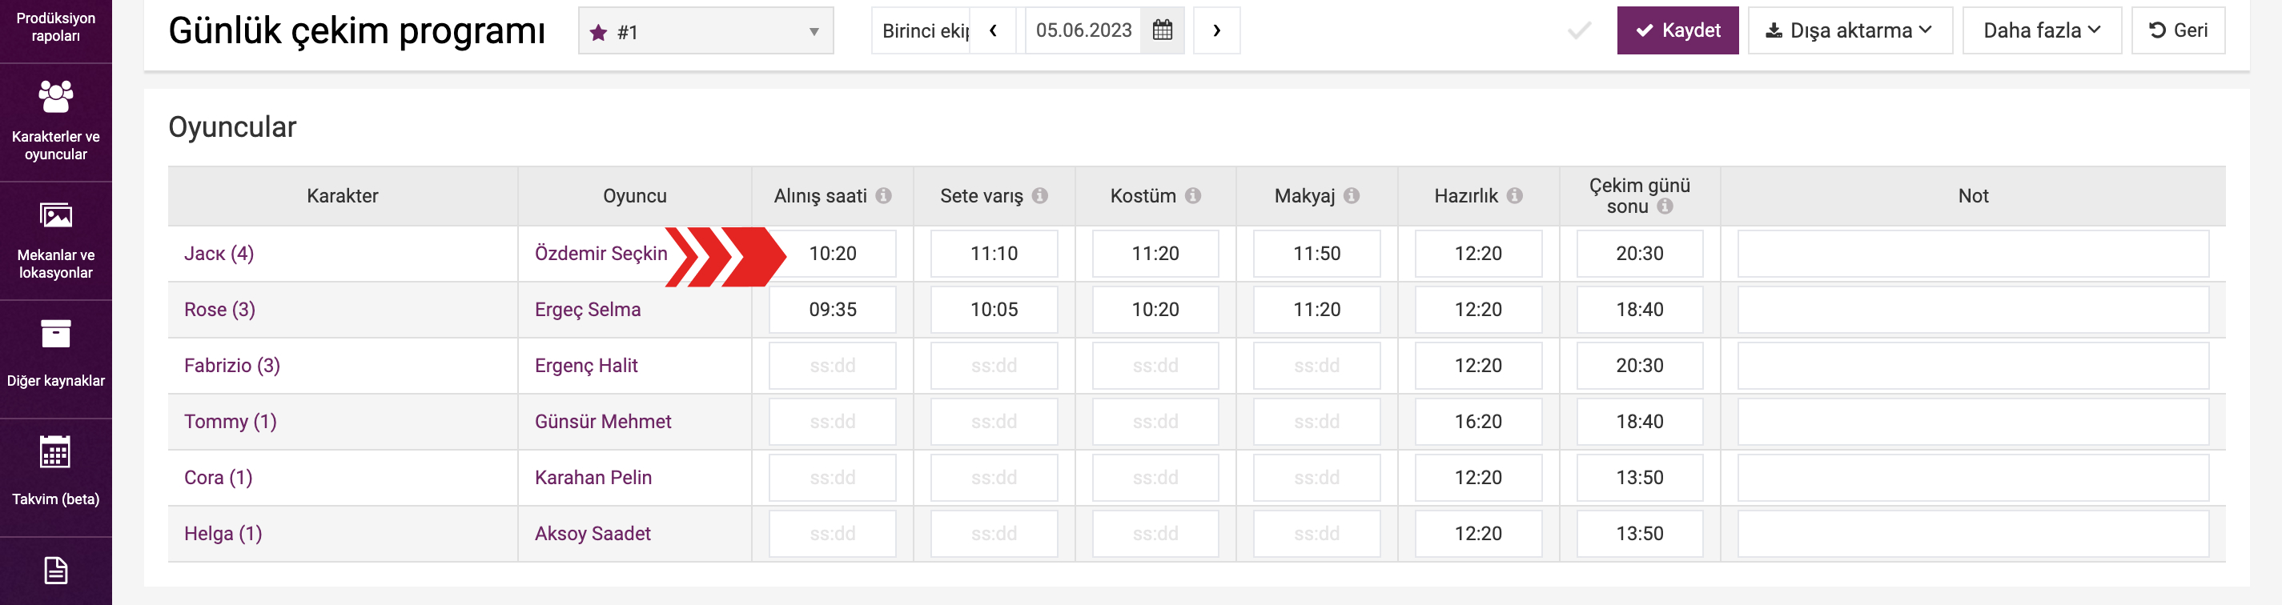This screenshot has height=605, width=2282.
Task: Click the Hazırlık column info icon
Action: click(1515, 196)
